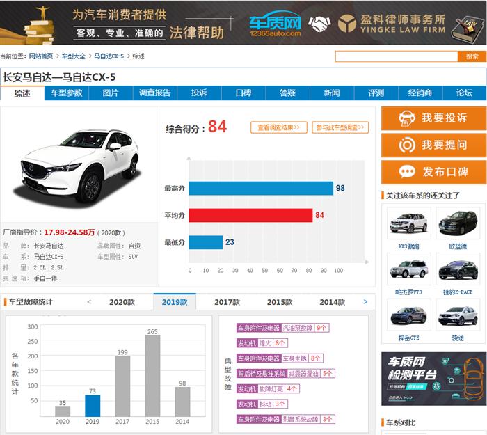Viewport: 487px width, 435px height.
Task: Click into the search input field
Action: 397,56
